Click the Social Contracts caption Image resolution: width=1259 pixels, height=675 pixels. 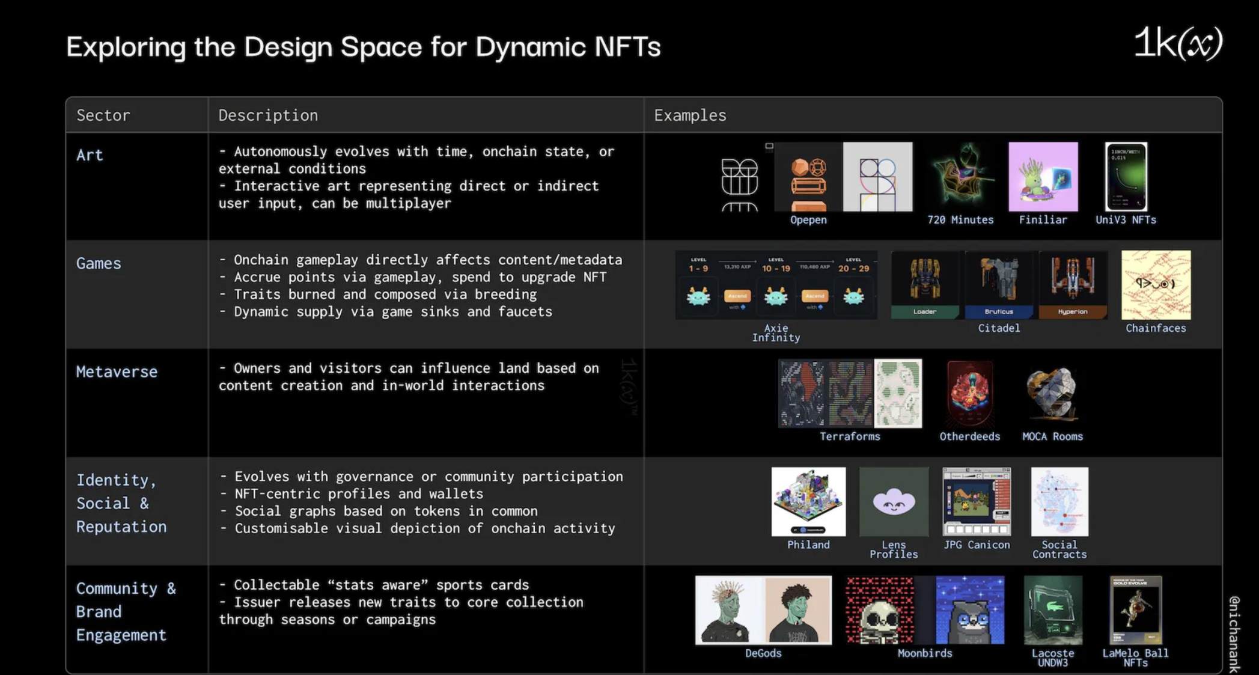pos(1059,549)
